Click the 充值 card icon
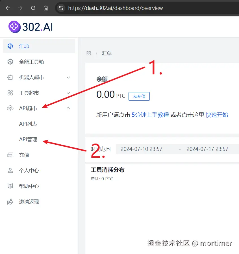Screen dimensions: 239x254 pyautogui.click(x=10, y=155)
